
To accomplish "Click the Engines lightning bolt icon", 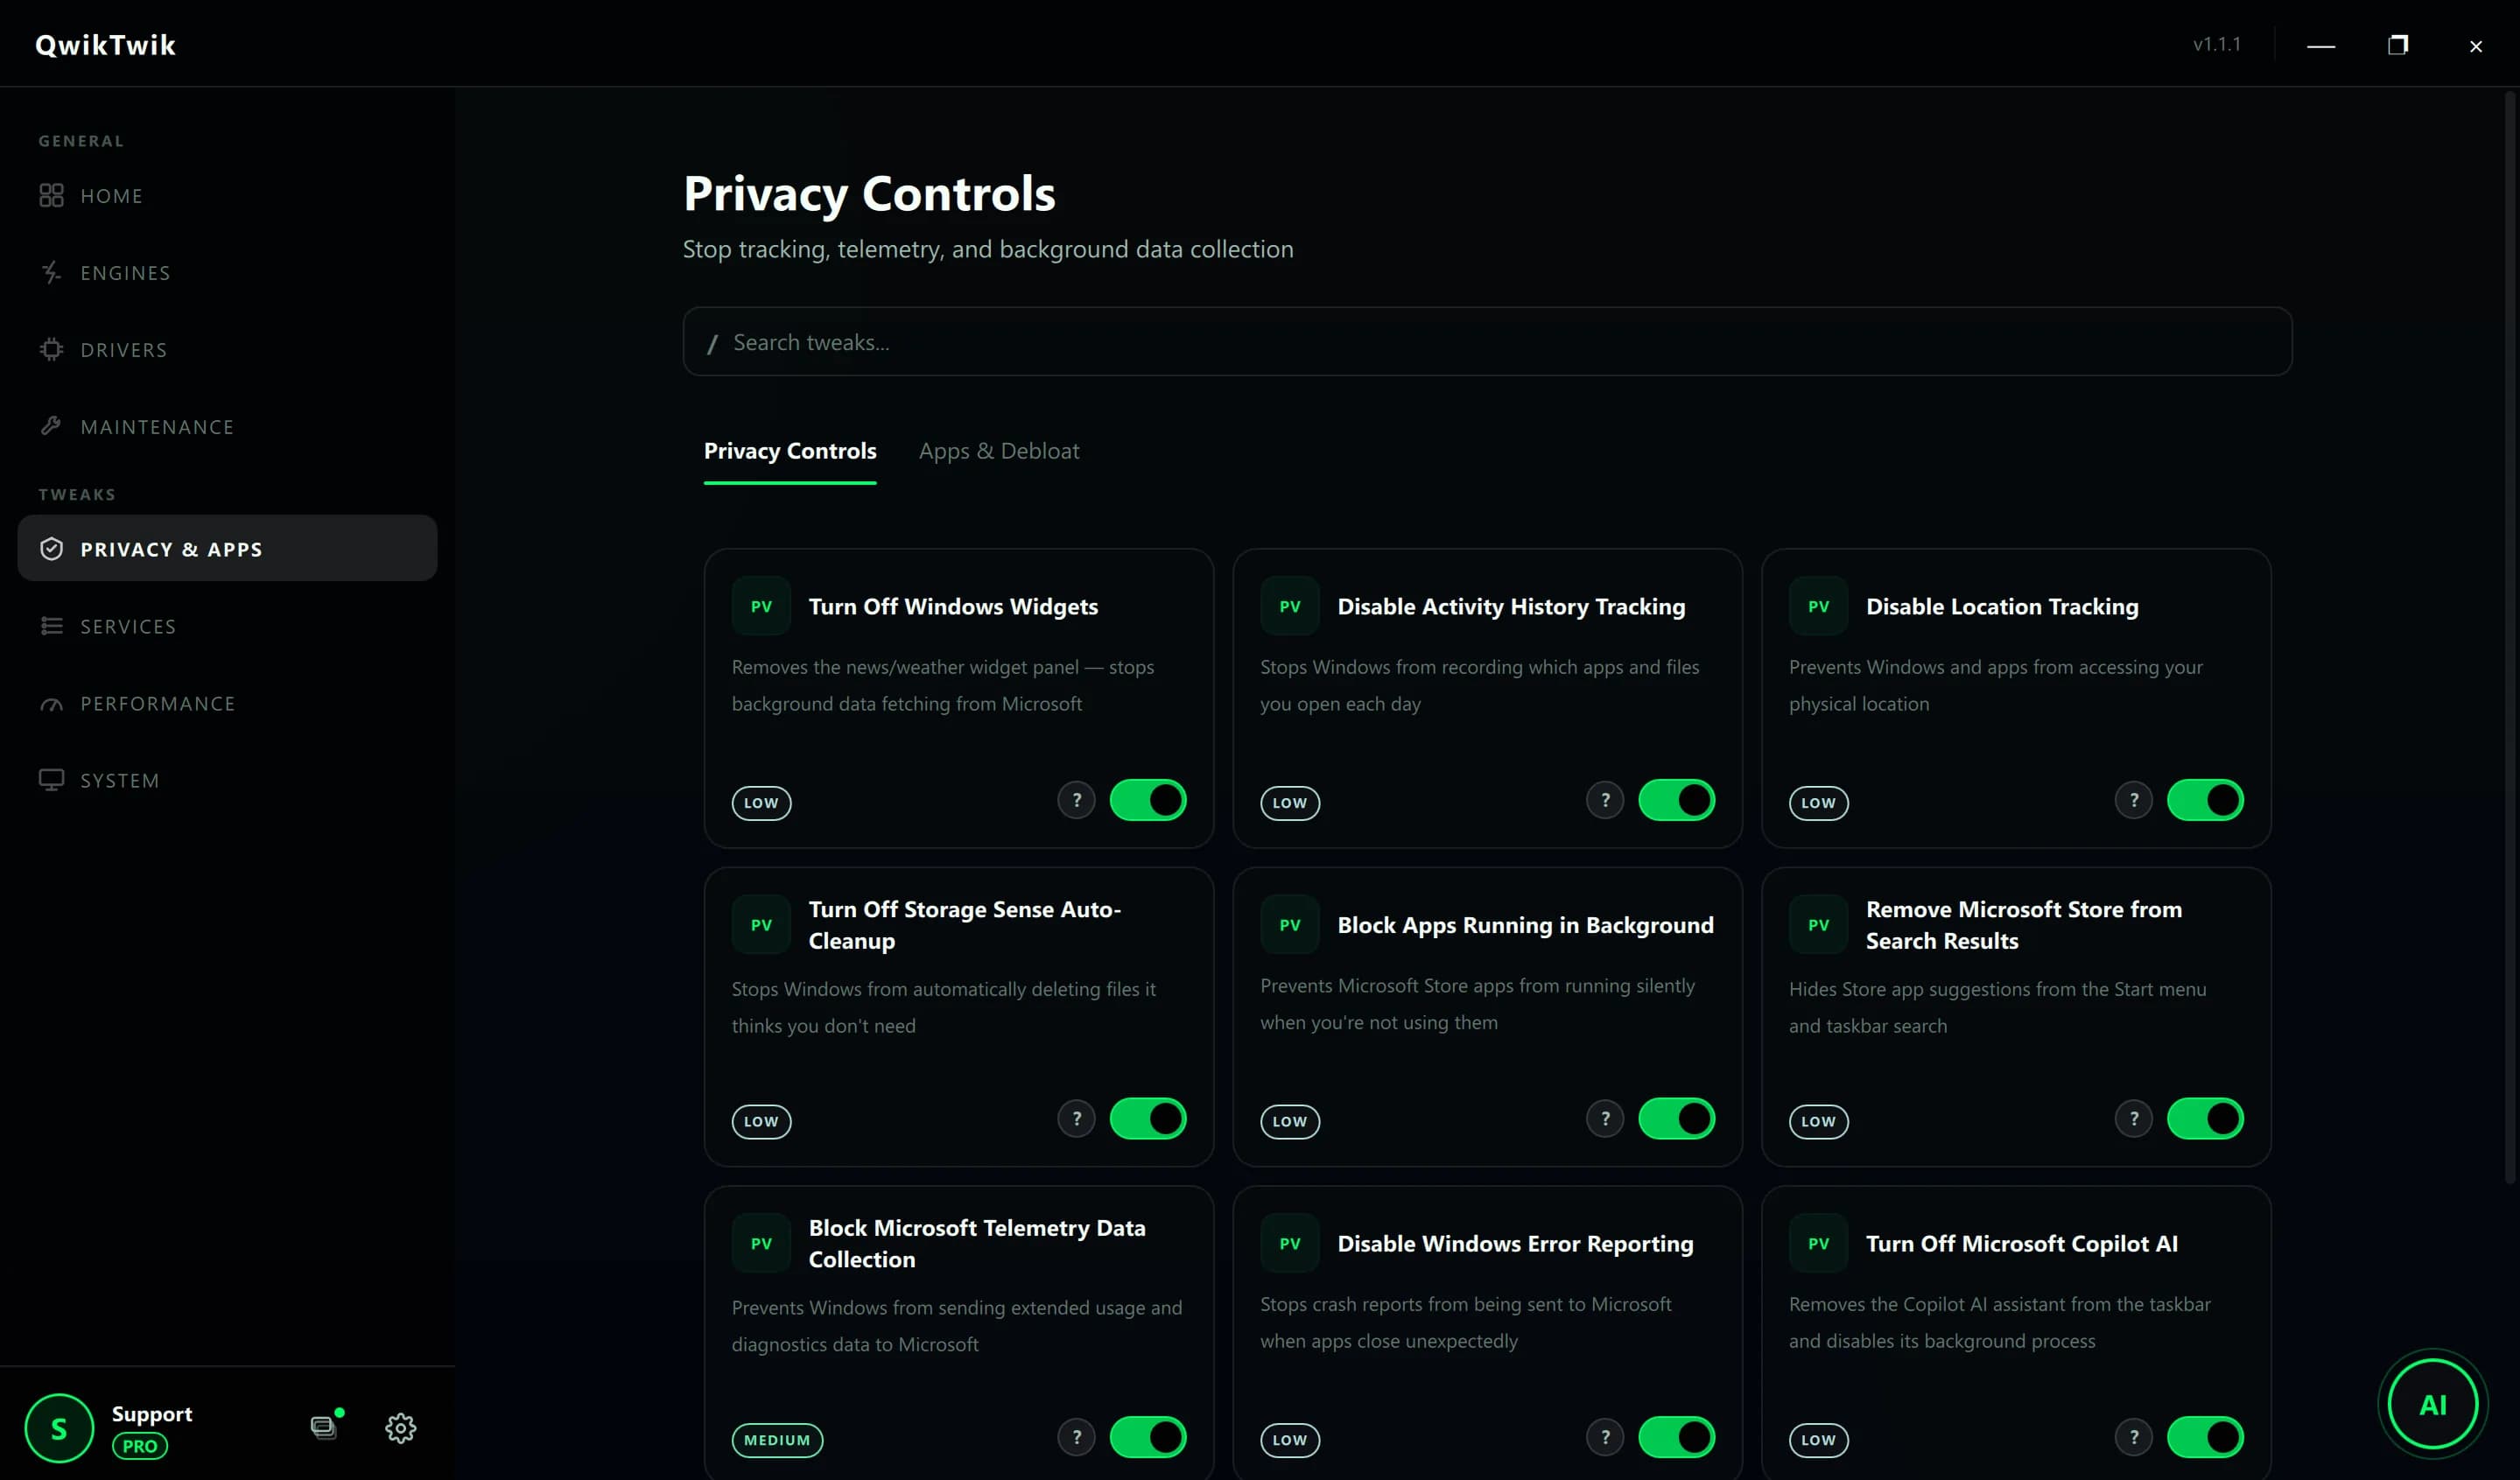I will 51,273.
